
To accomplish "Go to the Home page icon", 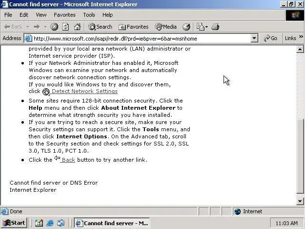I will coord(77,27).
